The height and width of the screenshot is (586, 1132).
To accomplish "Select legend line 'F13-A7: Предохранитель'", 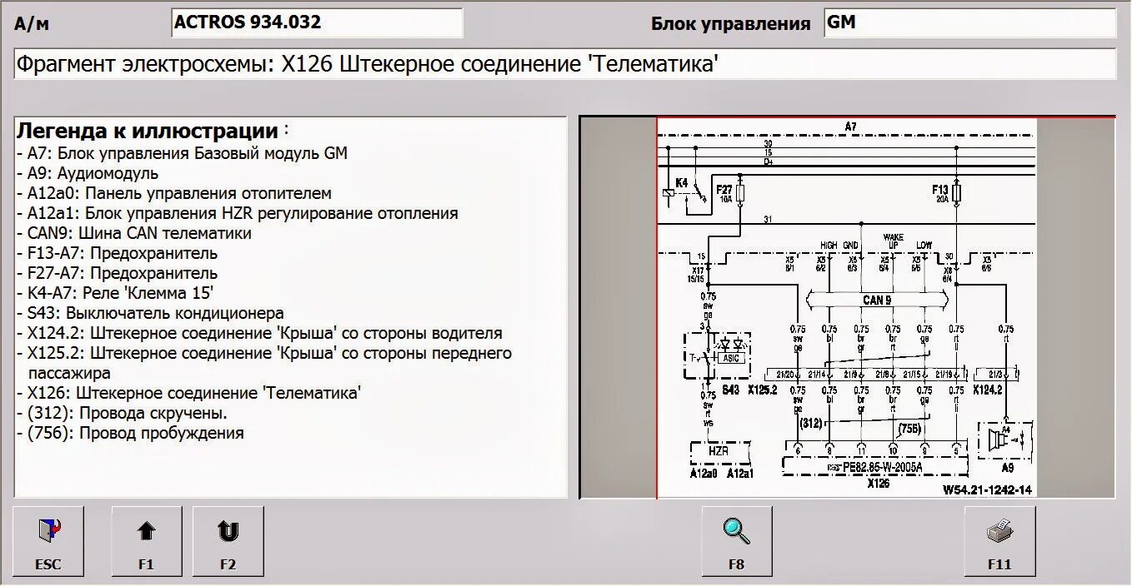I will tap(117, 253).
